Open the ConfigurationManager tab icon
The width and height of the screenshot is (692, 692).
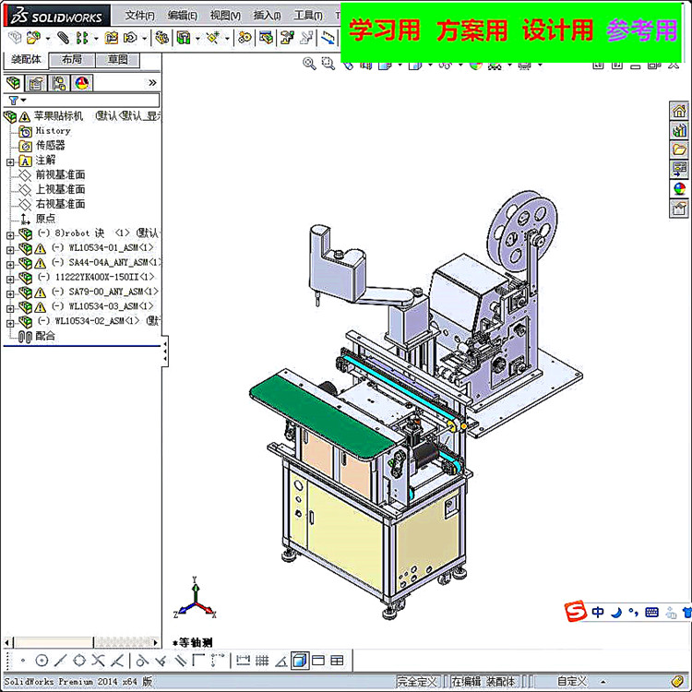pos(59,83)
